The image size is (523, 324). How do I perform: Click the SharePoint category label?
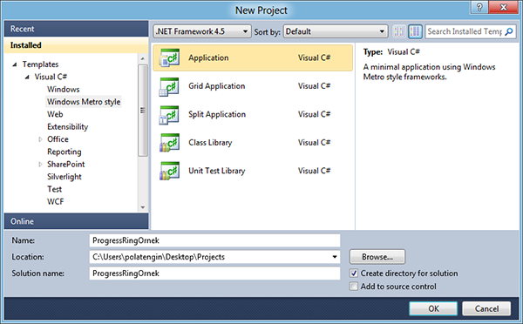pos(66,165)
